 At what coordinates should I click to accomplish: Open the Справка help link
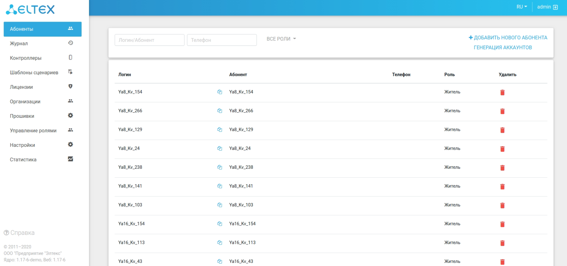(19, 233)
